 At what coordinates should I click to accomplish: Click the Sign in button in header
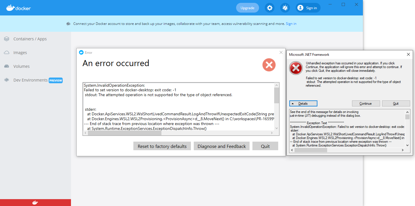click(x=308, y=8)
